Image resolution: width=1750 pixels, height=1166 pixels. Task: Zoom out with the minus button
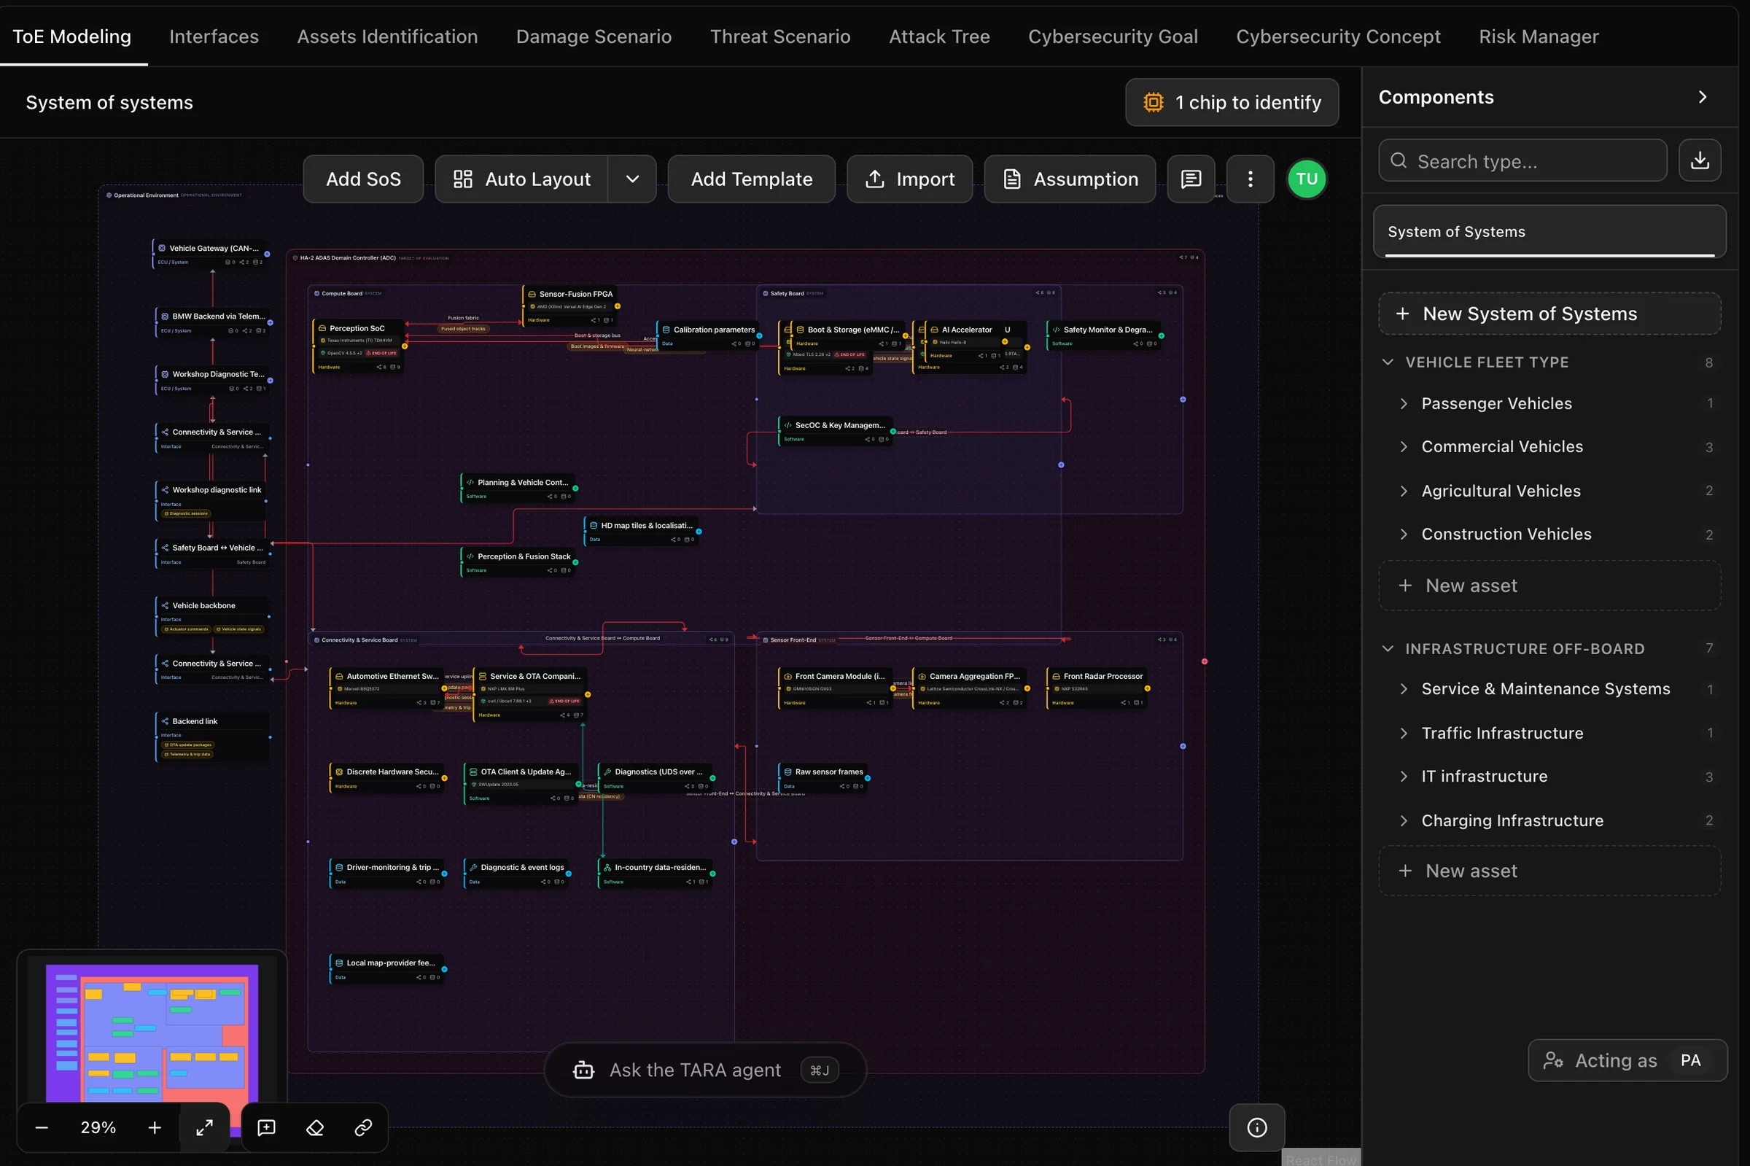coord(42,1127)
